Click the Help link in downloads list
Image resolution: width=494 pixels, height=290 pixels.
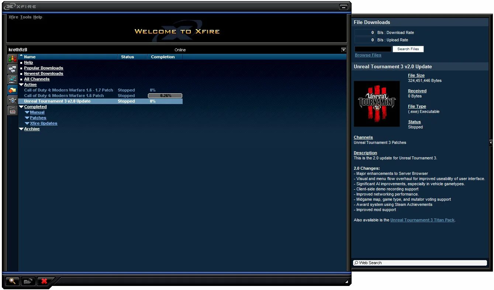[28, 62]
